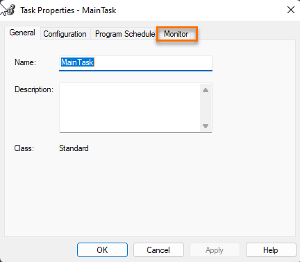Viewport: 300px width, 262px height.
Task: Select the General tab
Action: pos(22,33)
